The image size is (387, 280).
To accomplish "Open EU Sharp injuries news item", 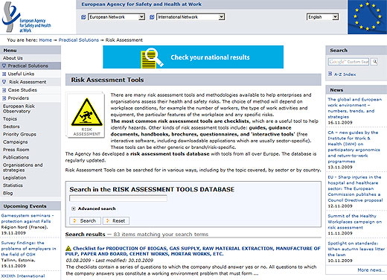I will click(x=355, y=188).
